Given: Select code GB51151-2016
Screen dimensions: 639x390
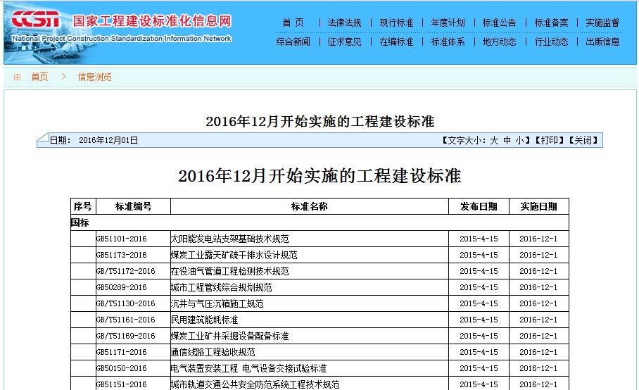Looking at the screenshot, I should tap(122, 384).
